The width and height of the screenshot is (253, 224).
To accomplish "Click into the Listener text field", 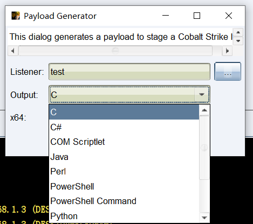I will point(129,72).
